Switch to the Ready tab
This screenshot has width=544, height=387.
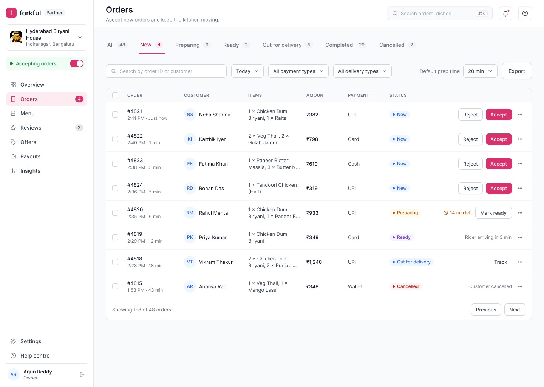(236, 45)
